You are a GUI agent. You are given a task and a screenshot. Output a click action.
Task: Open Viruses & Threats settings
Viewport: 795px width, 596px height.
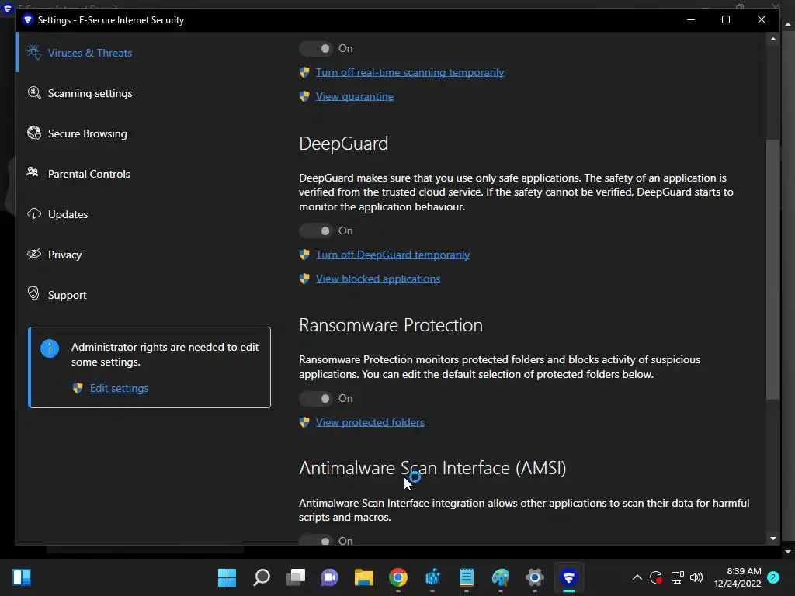click(90, 53)
